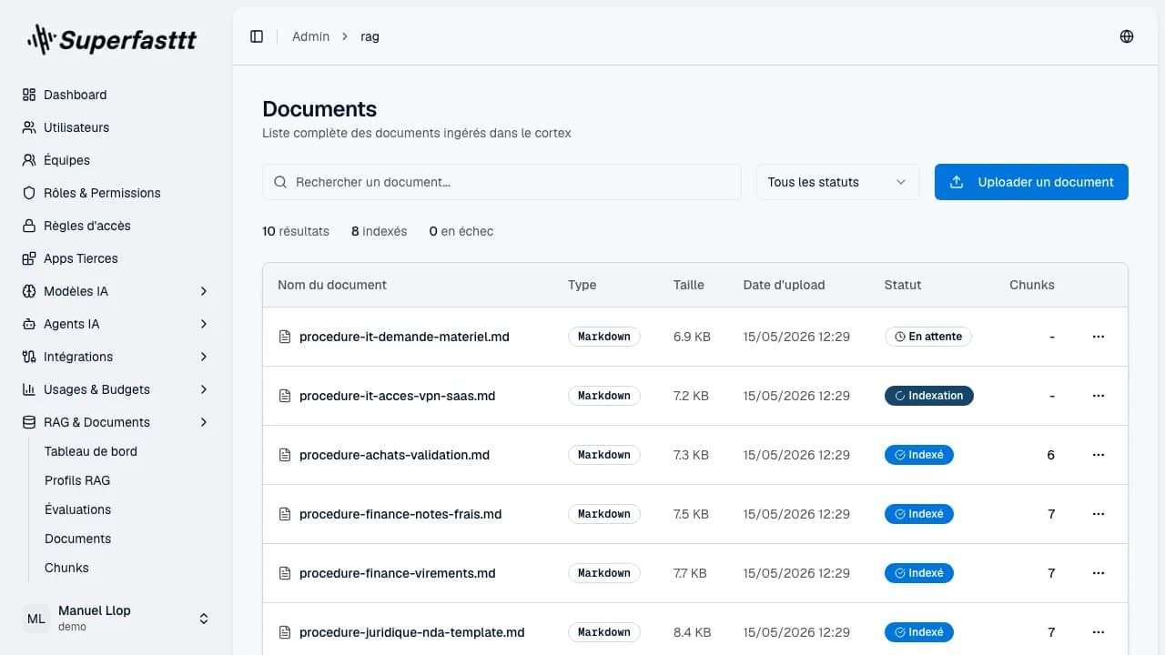This screenshot has height=655, width=1165.
Task: Click file icon of procedure-achats-validation.md
Action: [285, 455]
